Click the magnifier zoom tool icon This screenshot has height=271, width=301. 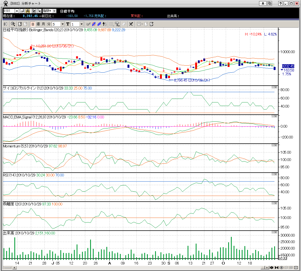13,24
